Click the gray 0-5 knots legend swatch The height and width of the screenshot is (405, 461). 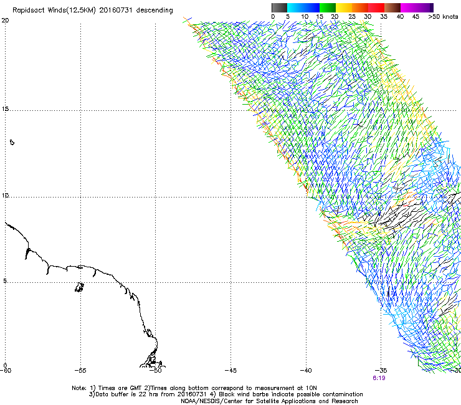pos(279,7)
